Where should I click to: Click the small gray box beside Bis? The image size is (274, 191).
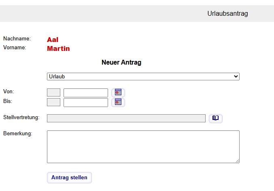pyautogui.click(x=53, y=103)
